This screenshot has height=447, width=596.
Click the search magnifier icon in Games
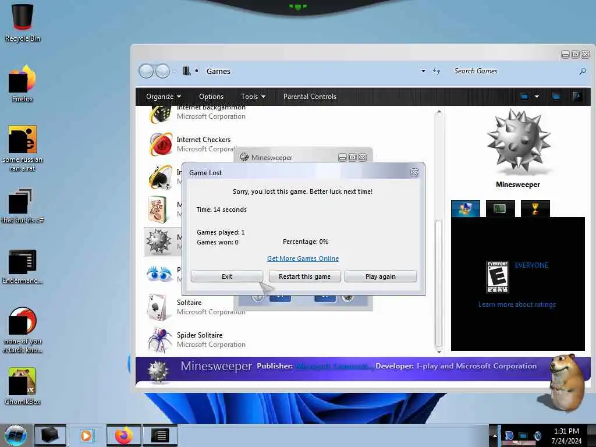582,71
